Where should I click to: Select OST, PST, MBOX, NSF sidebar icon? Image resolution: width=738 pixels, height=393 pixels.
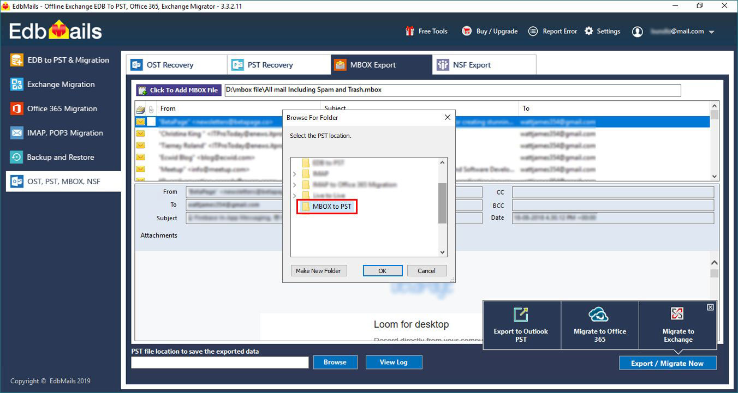click(x=17, y=181)
